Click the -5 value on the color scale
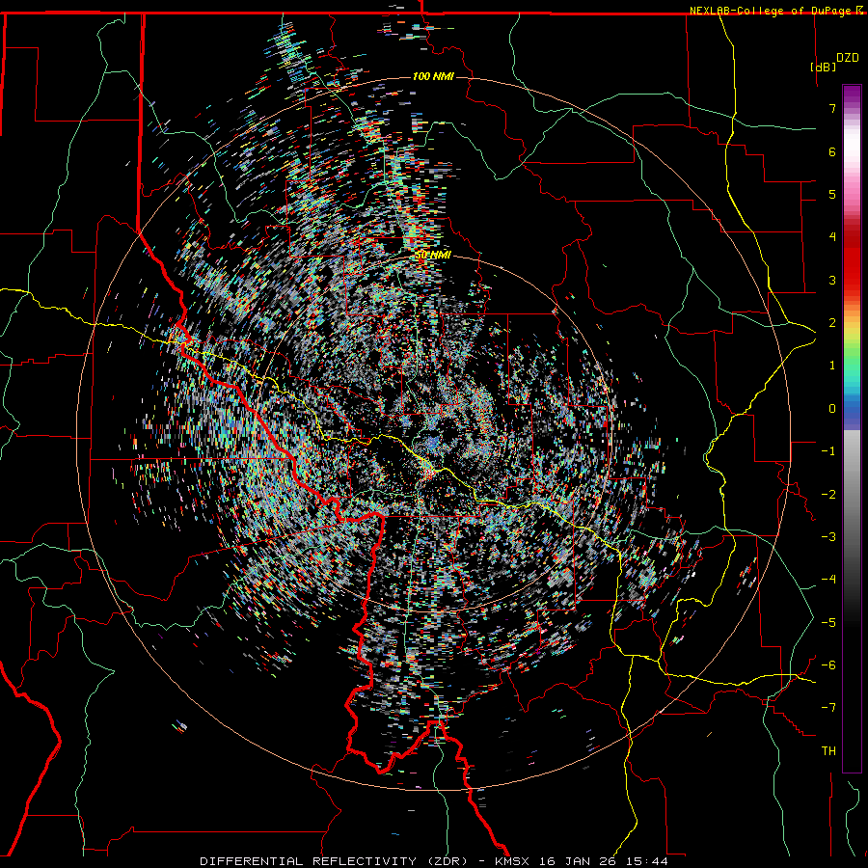The image size is (868, 868). 828,623
